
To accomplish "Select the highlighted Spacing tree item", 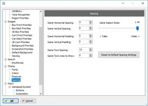I will pyautogui.click(x=16, y=80).
